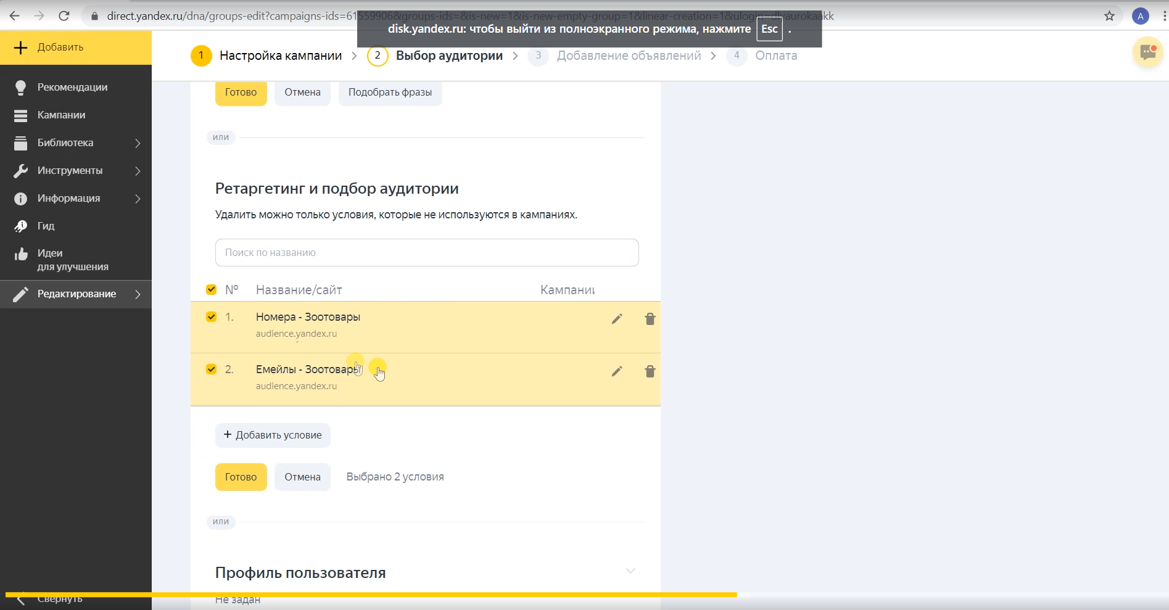Click the Редактирование pencil icon
1169x610 pixels.
(20, 294)
